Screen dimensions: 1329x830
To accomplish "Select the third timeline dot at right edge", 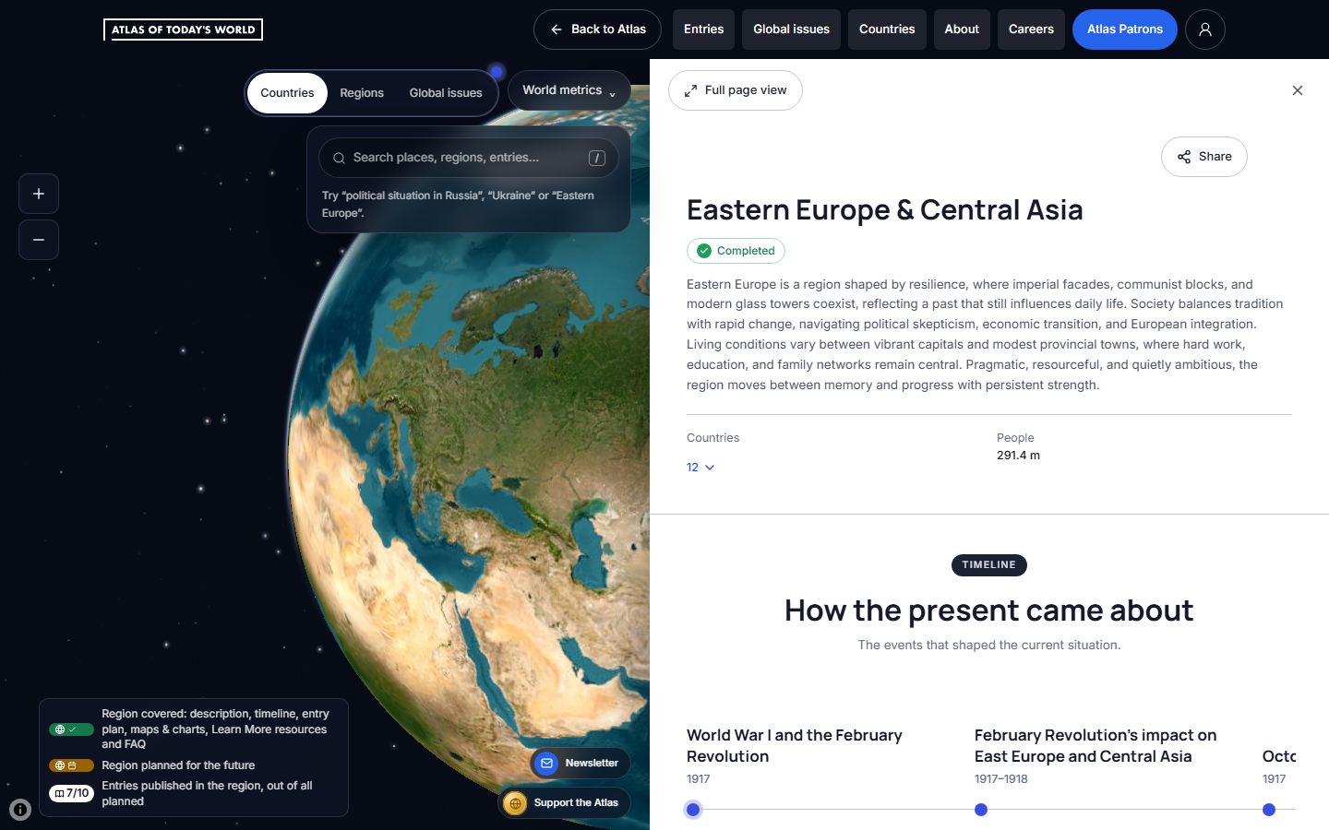I will pos(1269,810).
